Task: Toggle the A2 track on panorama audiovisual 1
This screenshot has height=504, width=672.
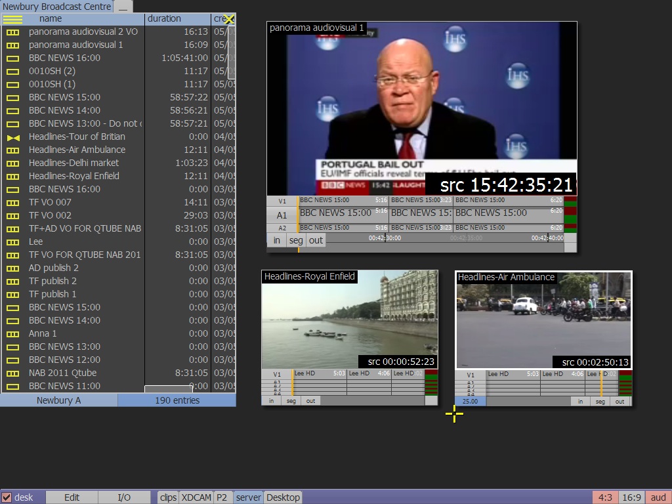Action: click(282, 228)
